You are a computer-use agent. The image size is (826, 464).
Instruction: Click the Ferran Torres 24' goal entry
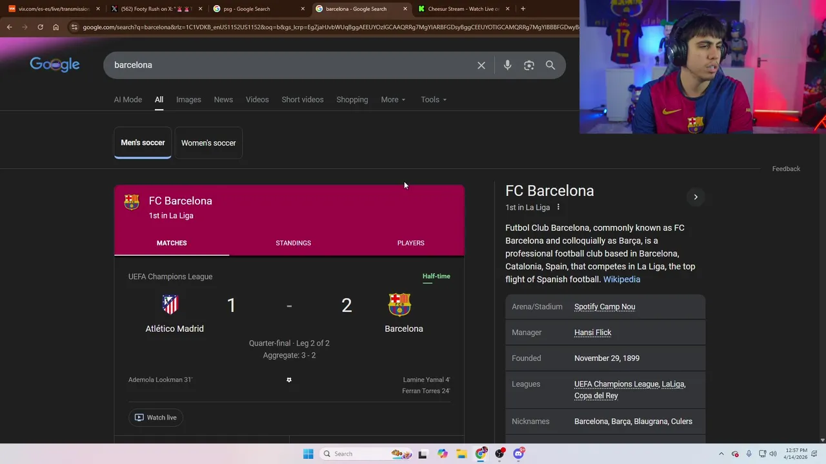pos(426,391)
